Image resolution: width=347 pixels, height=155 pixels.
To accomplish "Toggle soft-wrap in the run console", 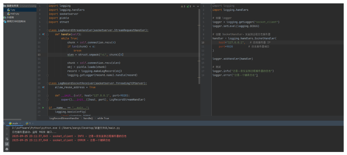I will tap(6, 139).
